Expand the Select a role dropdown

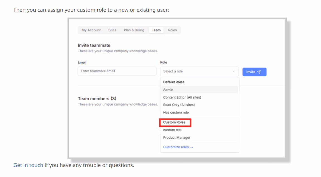tap(199, 71)
